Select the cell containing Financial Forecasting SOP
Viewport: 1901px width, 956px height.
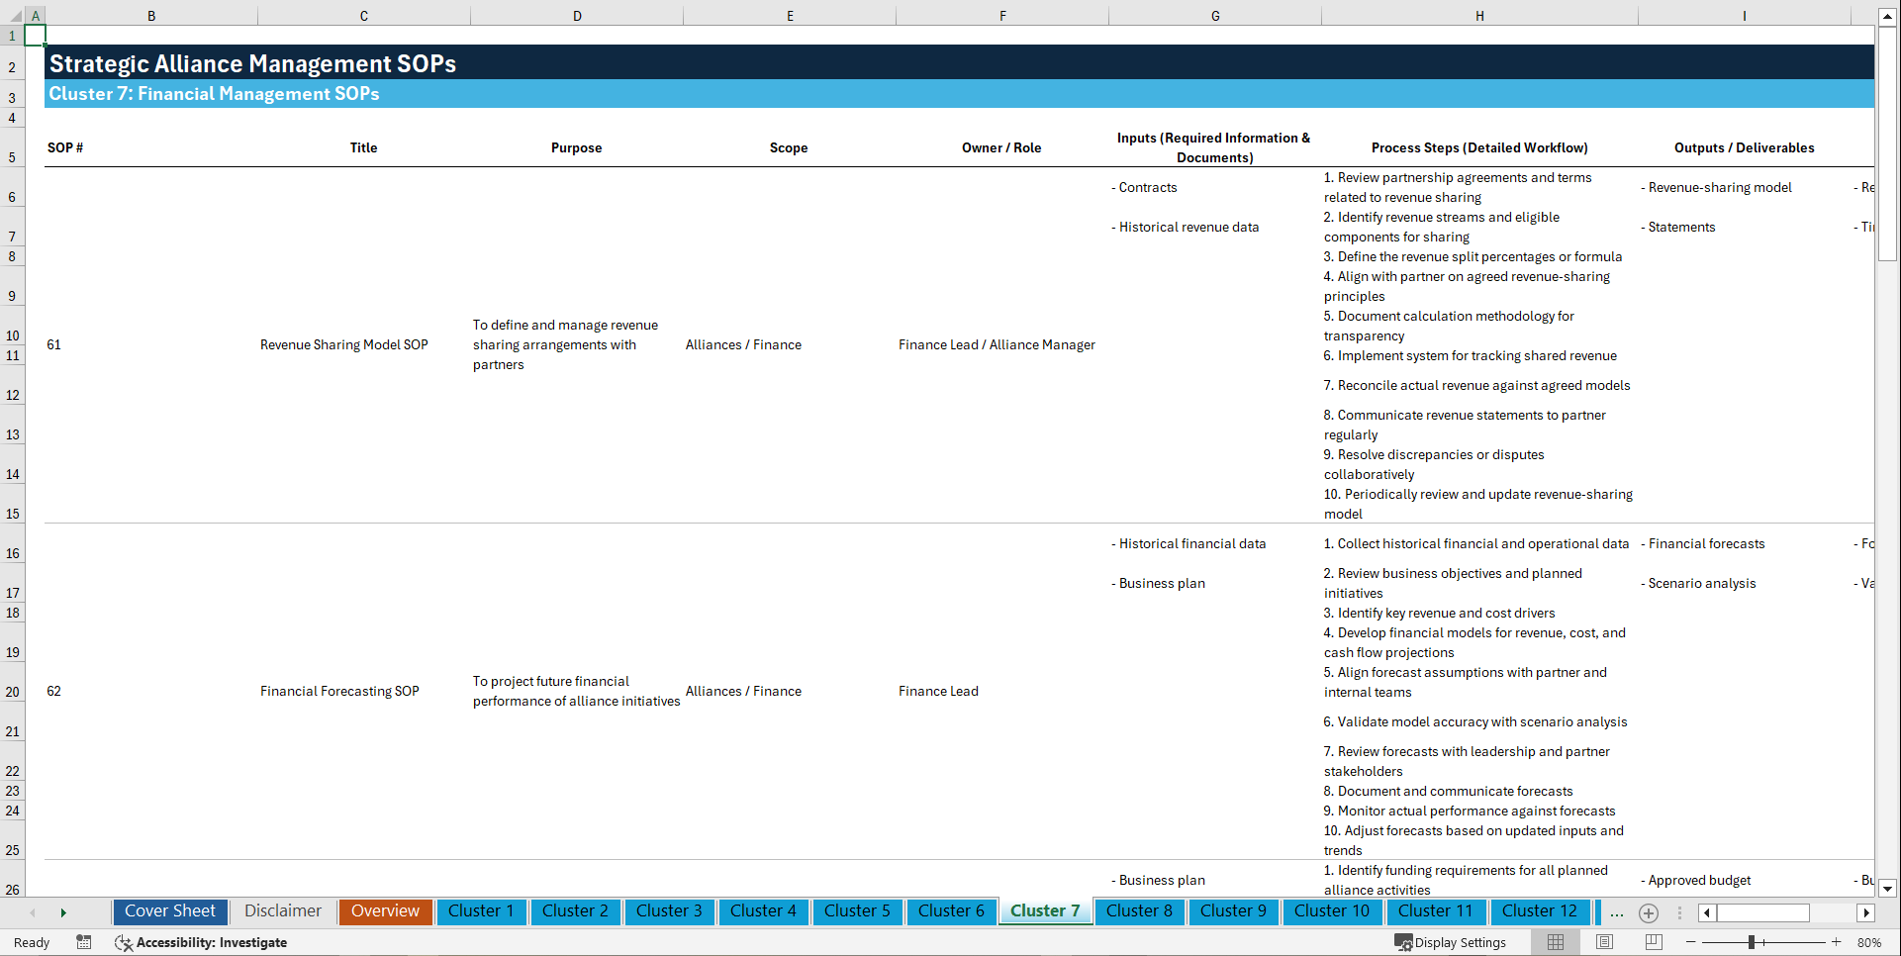pos(339,691)
